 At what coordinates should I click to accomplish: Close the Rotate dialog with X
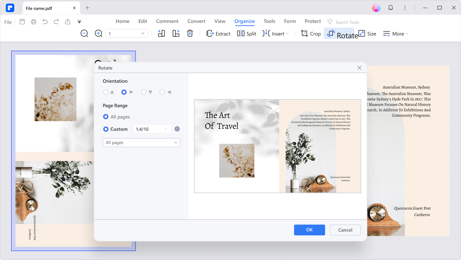(359, 68)
